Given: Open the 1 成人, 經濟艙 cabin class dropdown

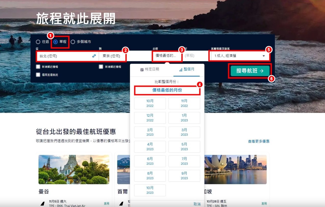Looking at the screenshot, I should click(x=239, y=56).
